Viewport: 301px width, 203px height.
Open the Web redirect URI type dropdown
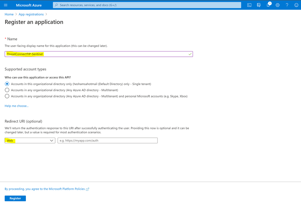click(30, 141)
